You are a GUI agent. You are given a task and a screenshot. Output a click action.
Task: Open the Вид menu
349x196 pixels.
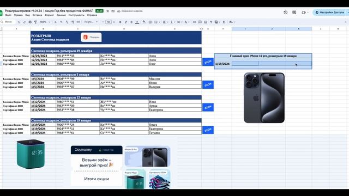27,15
